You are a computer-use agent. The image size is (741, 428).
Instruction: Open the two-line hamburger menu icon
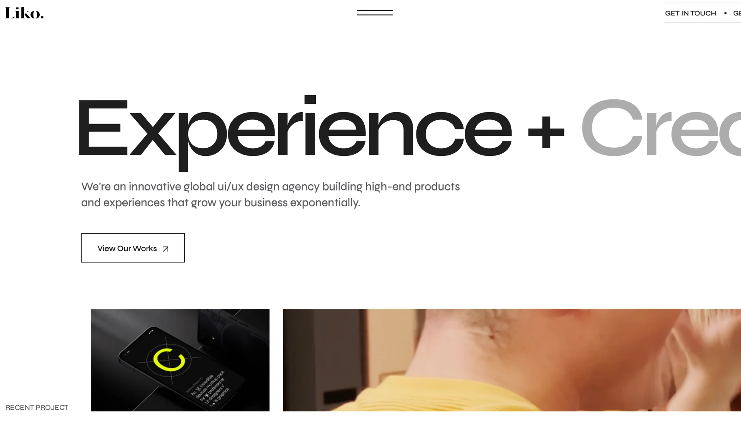(375, 13)
